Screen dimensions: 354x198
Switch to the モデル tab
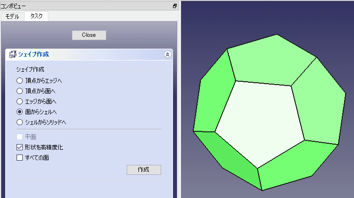coord(12,17)
